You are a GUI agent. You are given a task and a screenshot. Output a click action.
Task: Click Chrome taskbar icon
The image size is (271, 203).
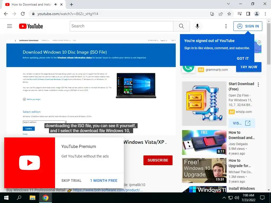pos(46,198)
